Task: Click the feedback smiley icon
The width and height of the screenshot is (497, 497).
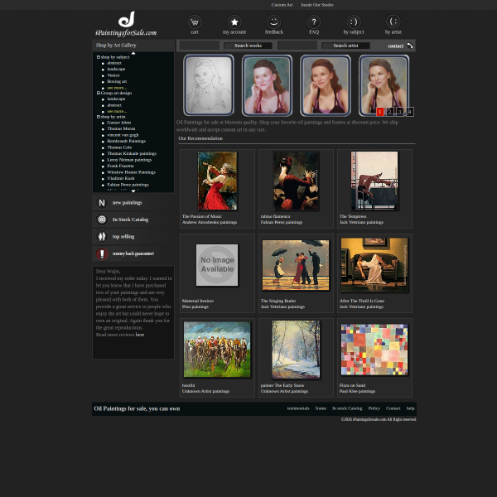Action: click(274, 22)
